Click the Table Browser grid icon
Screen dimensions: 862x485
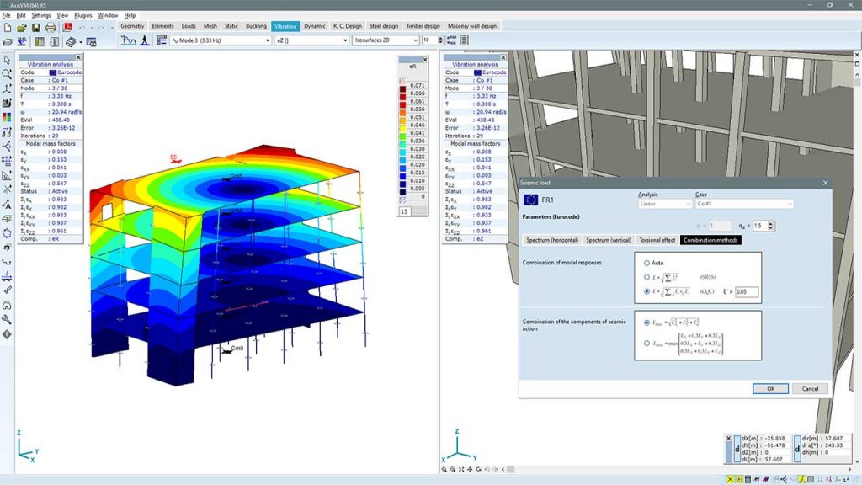pyautogui.click(x=39, y=41)
